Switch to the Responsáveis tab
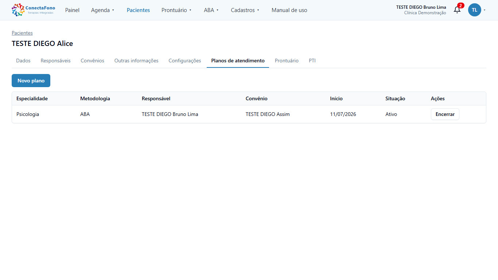The image size is (498, 280). tap(56, 61)
